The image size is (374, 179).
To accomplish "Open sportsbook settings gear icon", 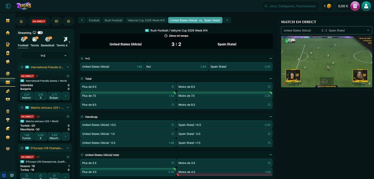I will [69, 21].
